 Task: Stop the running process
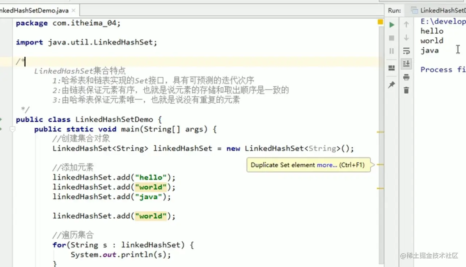coord(391,38)
